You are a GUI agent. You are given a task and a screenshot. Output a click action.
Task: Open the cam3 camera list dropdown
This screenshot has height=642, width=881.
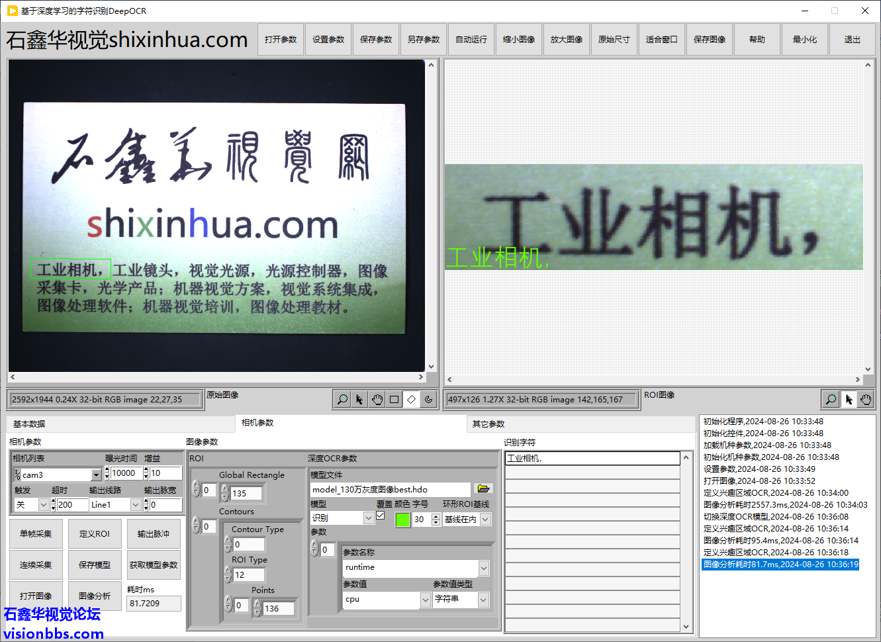tap(96, 475)
